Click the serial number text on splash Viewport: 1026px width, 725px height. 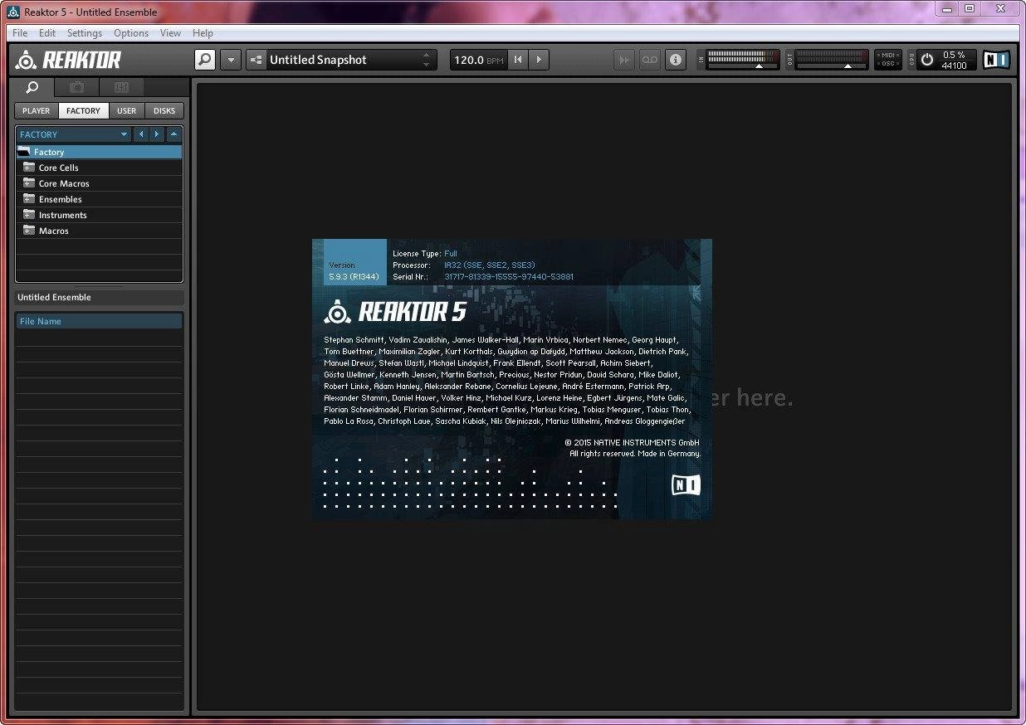pyautogui.click(x=509, y=276)
